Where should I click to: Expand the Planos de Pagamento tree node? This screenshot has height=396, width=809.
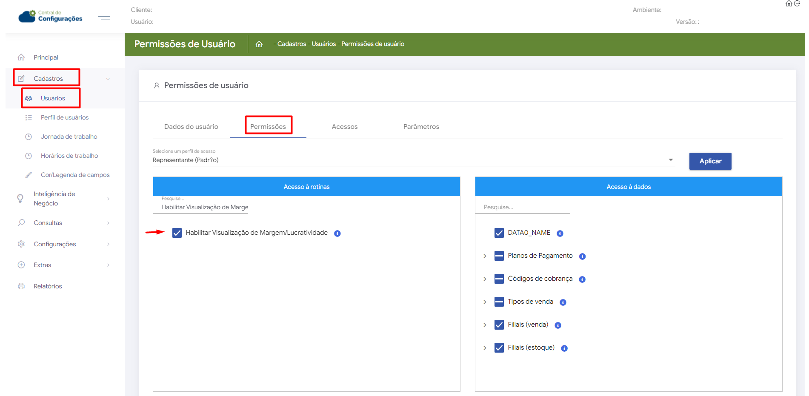point(485,256)
